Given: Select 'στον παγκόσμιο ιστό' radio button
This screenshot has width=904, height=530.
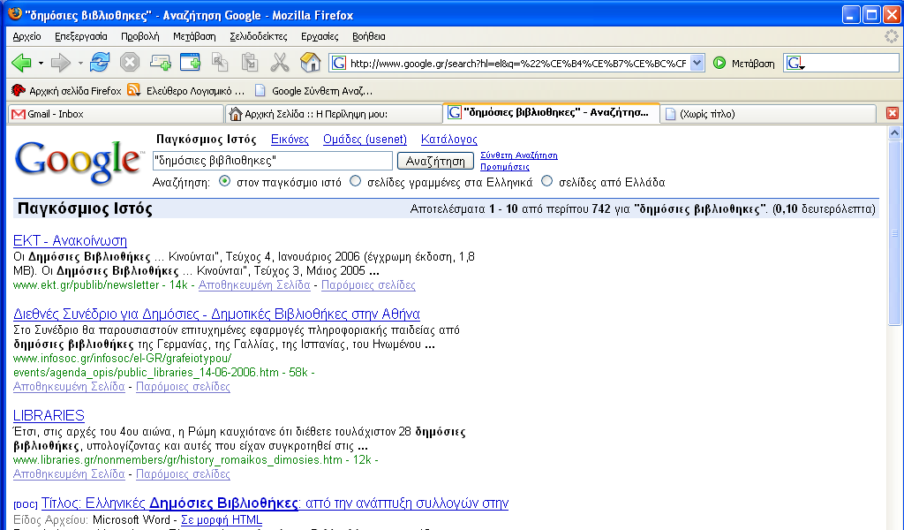Looking at the screenshot, I should (225, 181).
